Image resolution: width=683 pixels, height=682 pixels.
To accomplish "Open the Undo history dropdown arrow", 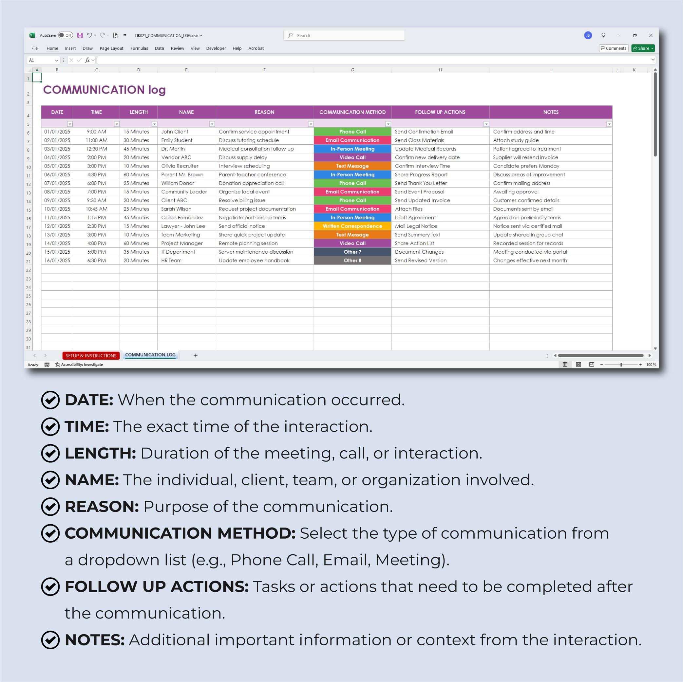I will tap(95, 35).
